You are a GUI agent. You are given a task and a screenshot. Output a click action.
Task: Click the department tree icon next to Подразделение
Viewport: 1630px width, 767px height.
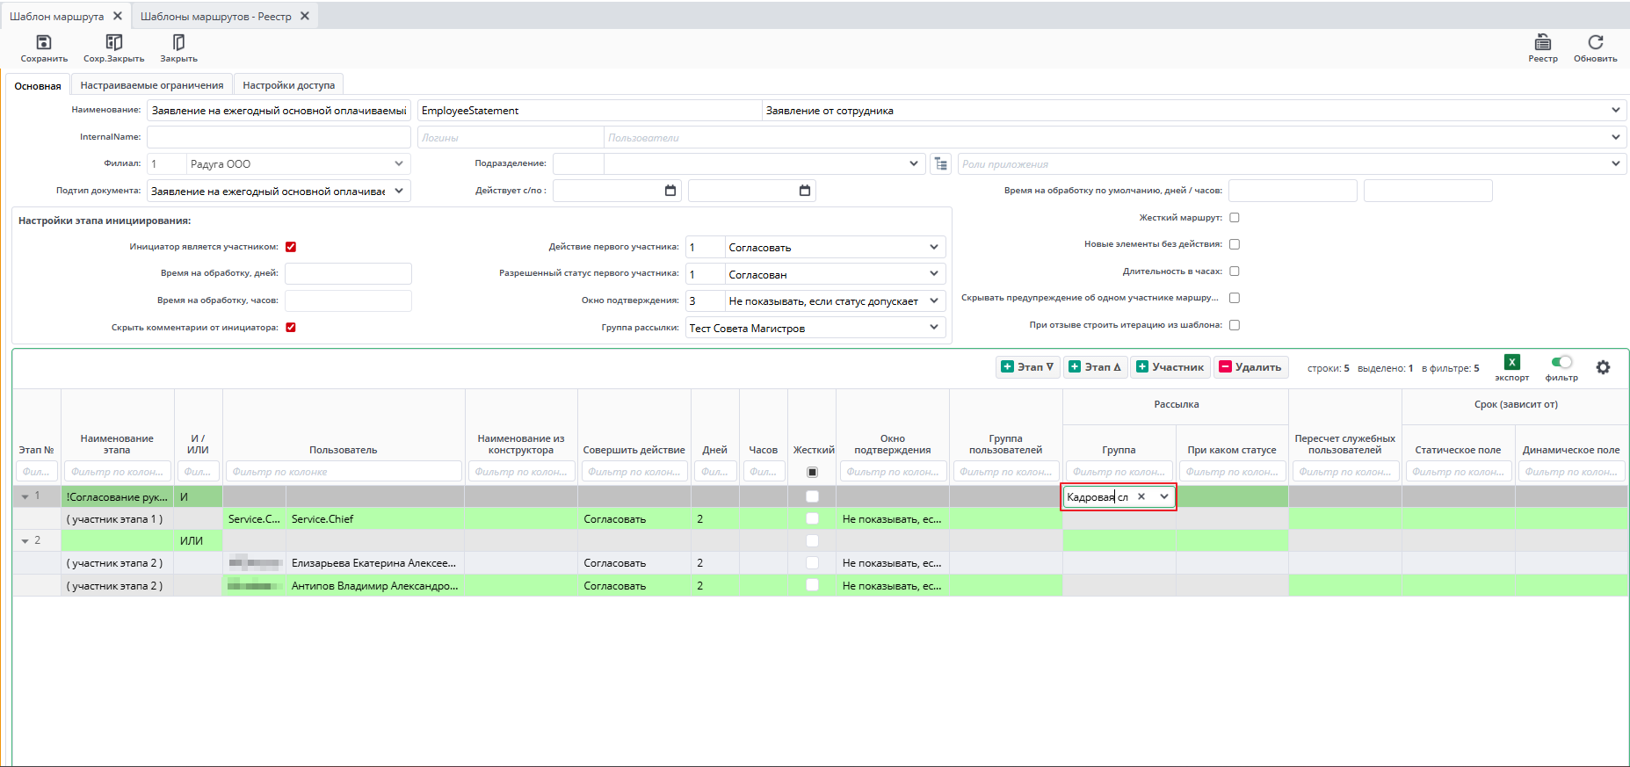coord(941,164)
